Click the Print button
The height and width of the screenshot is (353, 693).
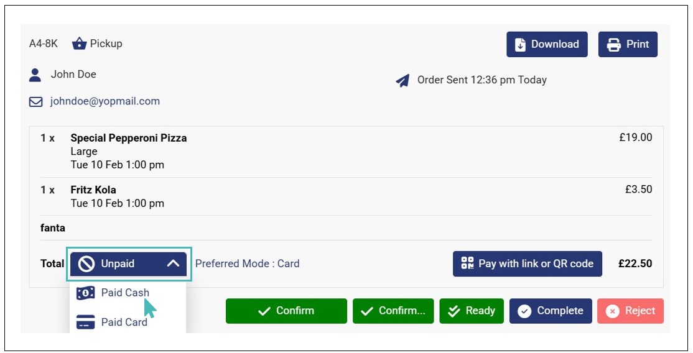(628, 44)
